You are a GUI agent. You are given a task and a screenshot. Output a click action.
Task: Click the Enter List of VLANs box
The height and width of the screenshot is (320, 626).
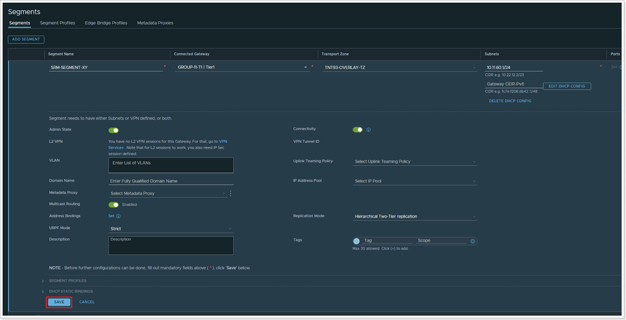tap(171, 165)
